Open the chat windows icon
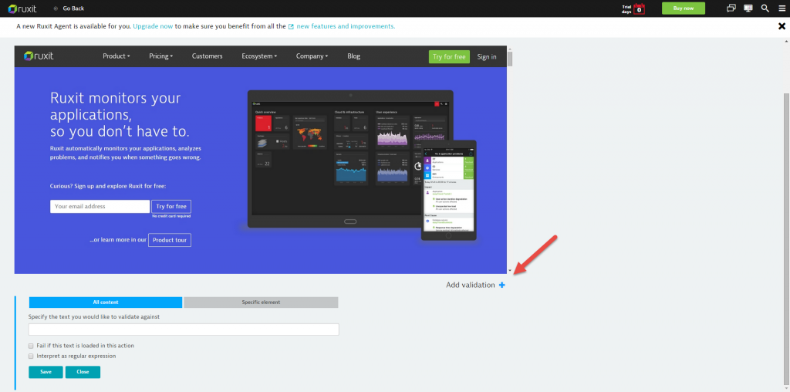This screenshot has height=392, width=790. click(x=731, y=8)
